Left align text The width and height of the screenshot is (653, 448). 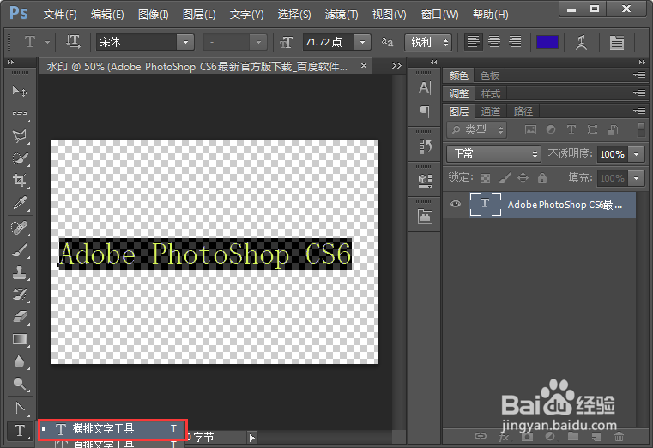pos(473,42)
